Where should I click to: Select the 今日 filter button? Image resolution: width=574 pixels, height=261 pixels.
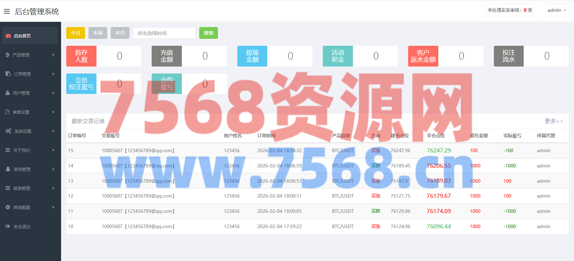click(75, 33)
